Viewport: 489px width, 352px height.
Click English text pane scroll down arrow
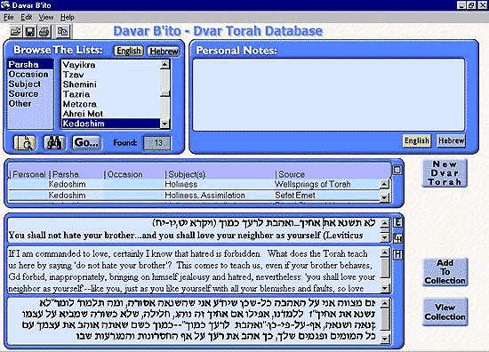pyautogui.click(x=385, y=288)
